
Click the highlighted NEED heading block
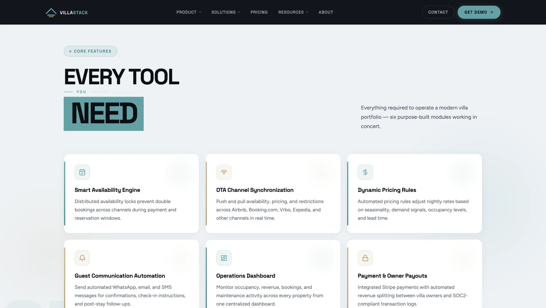(103, 114)
